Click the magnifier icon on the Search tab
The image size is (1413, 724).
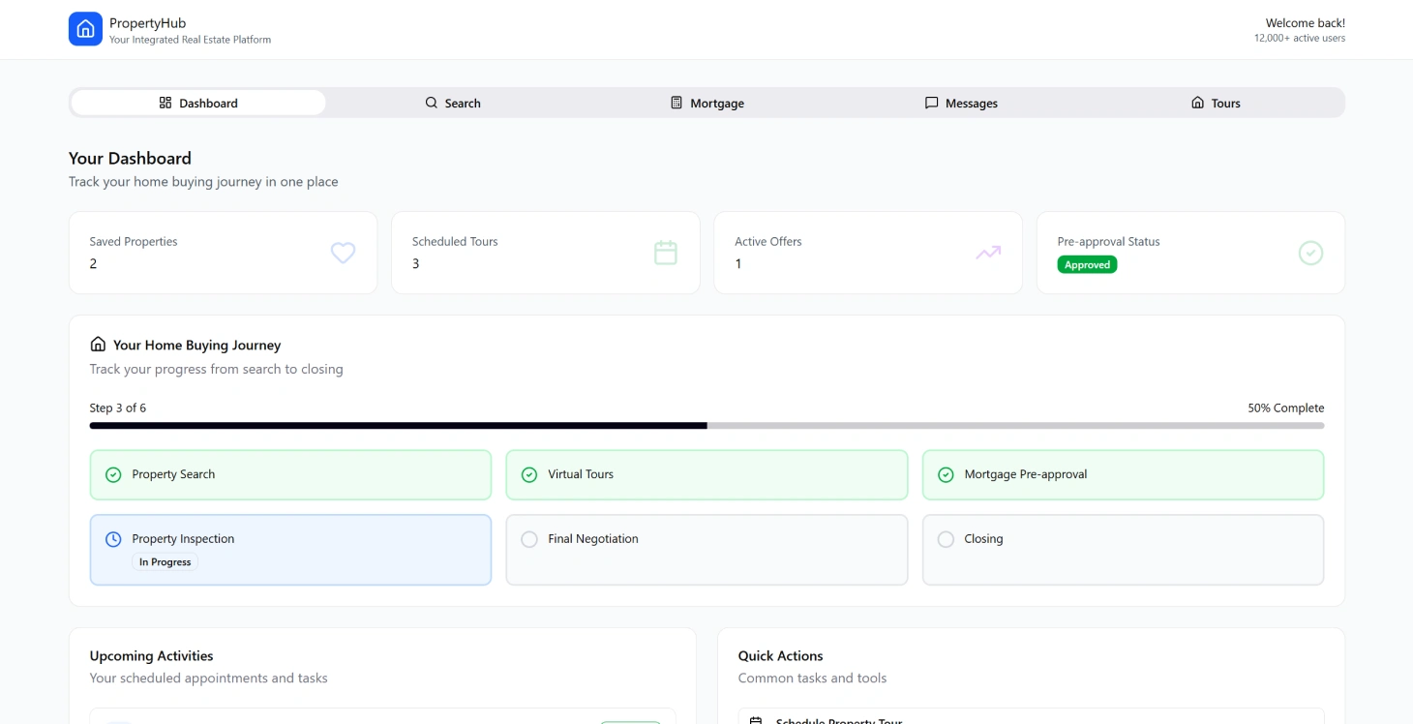click(430, 102)
